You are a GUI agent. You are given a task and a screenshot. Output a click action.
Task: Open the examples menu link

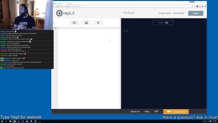[178, 13]
